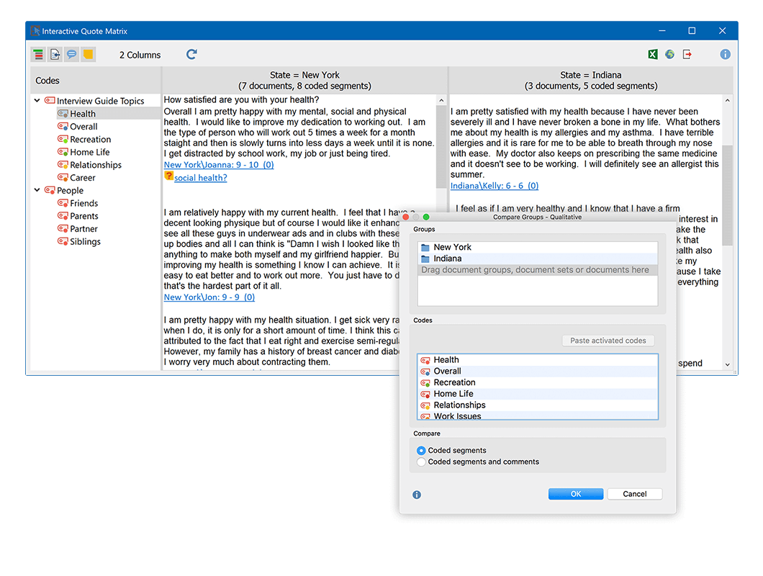The image size is (763, 576).
Task: Select Home Life code in tree
Action: 89,152
